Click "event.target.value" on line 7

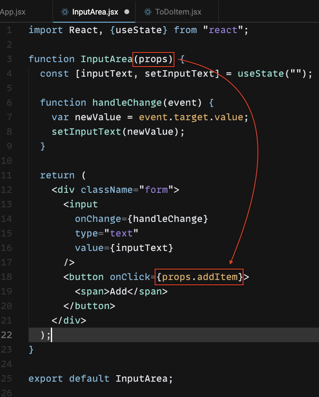191,117
